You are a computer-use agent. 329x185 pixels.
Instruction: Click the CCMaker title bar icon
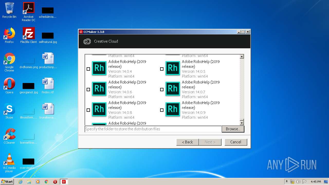click(81, 32)
